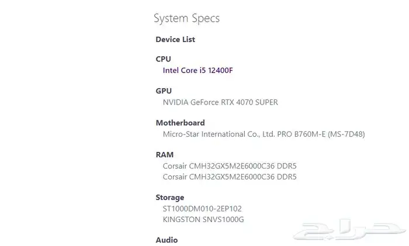Screen dimensions: 409x246
Task: Click the GPU section label
Action: coord(164,91)
